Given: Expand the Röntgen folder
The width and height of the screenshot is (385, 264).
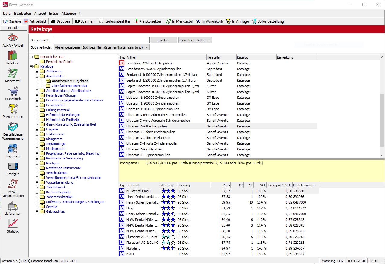Looking at the screenshot, I should (x=37, y=163).
